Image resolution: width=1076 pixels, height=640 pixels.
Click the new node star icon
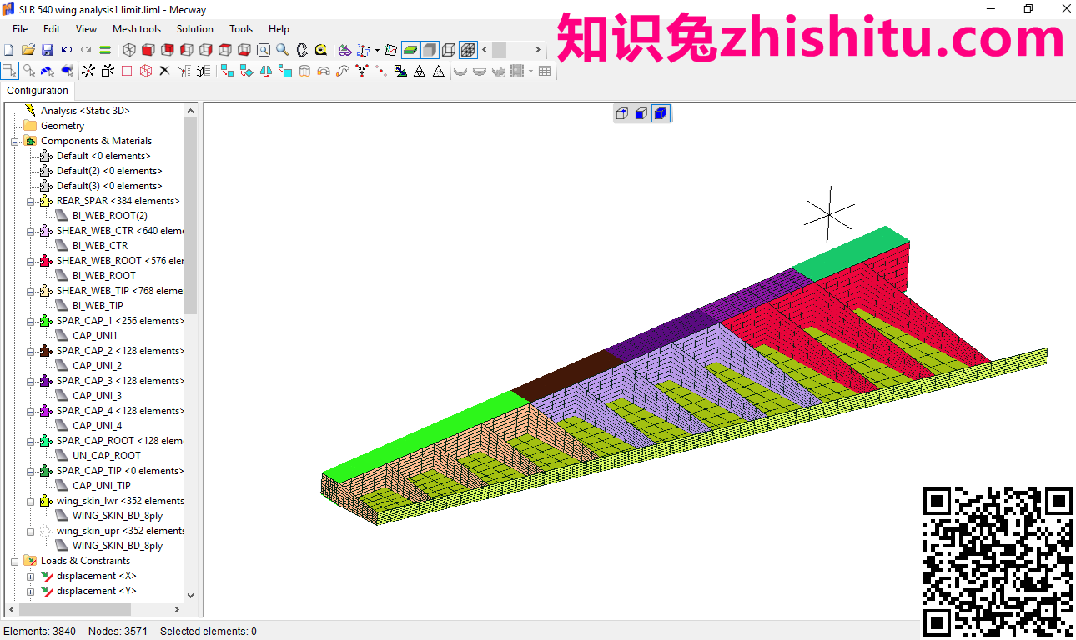tap(88, 71)
